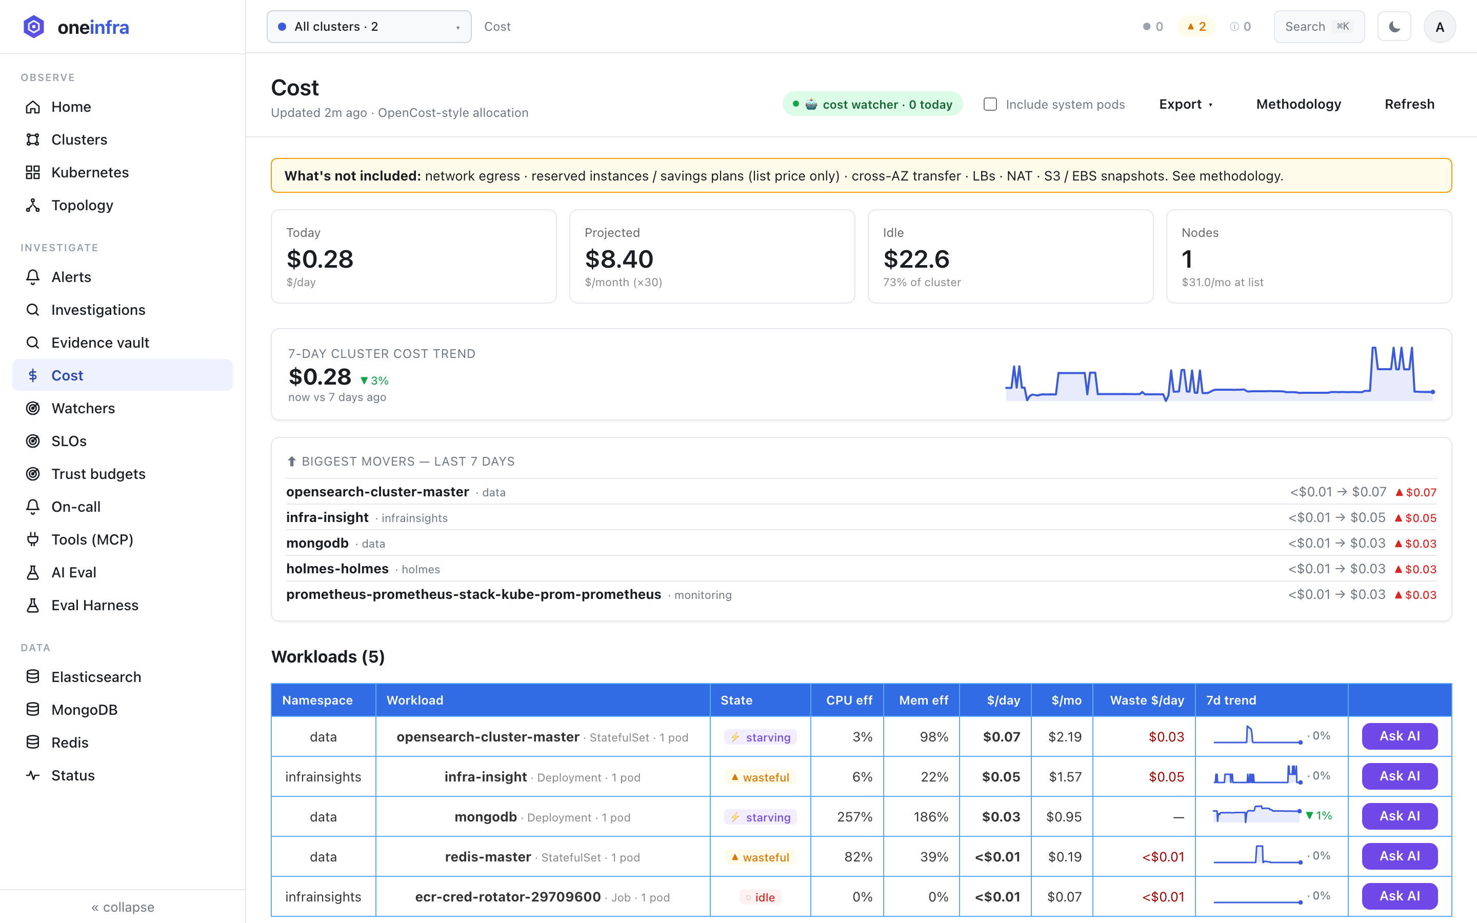Open Trust budgets page
This screenshot has height=923, width=1477.
[122, 474]
